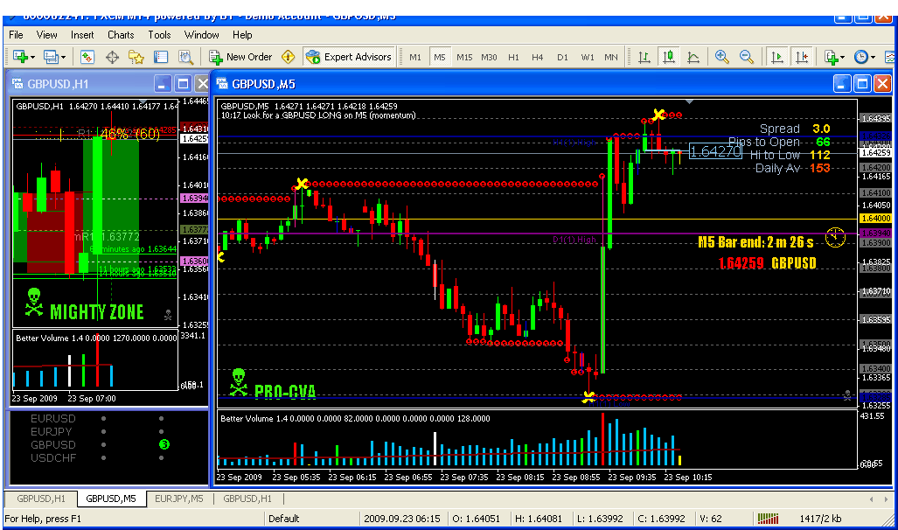Minimize the GBPUSD,M5 chart window
This screenshot has width=898, height=530.
pyautogui.click(x=841, y=84)
